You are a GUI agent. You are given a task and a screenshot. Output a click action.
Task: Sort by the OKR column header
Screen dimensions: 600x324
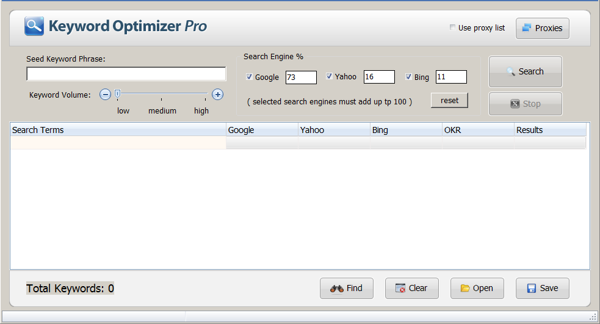click(479, 130)
